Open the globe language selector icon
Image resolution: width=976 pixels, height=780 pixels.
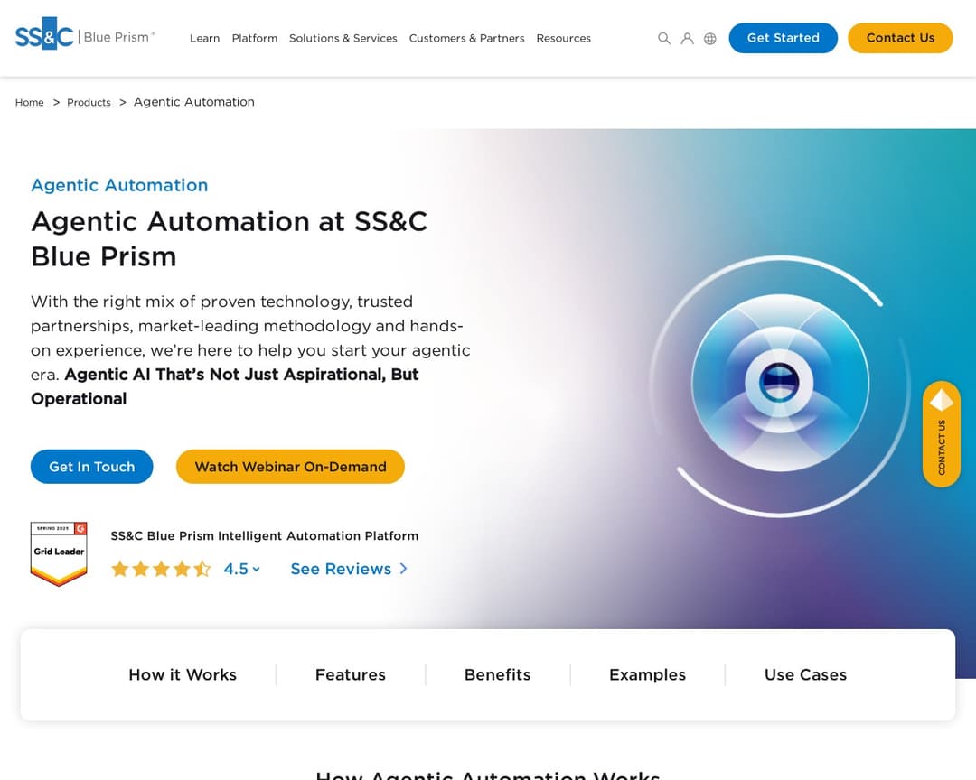tap(709, 38)
